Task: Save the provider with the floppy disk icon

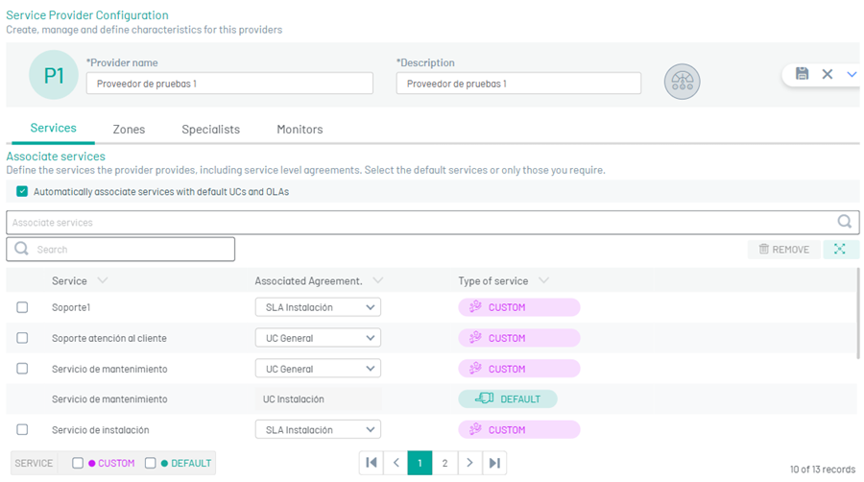Action: tap(802, 74)
